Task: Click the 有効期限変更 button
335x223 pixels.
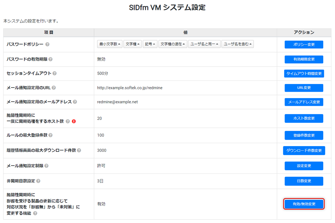Action: 304,59
